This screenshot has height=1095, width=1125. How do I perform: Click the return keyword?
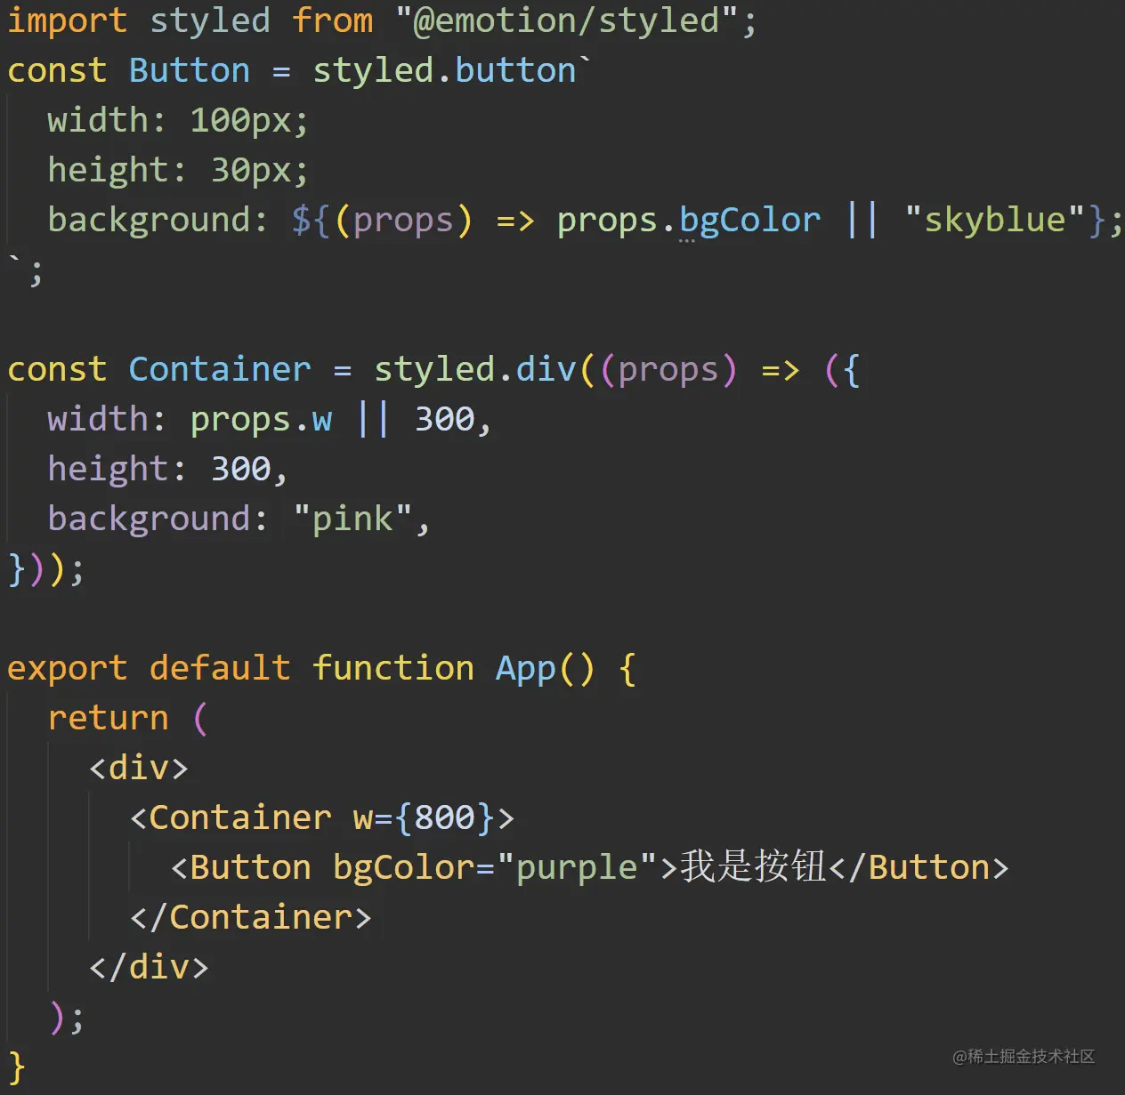pyautogui.click(x=109, y=718)
